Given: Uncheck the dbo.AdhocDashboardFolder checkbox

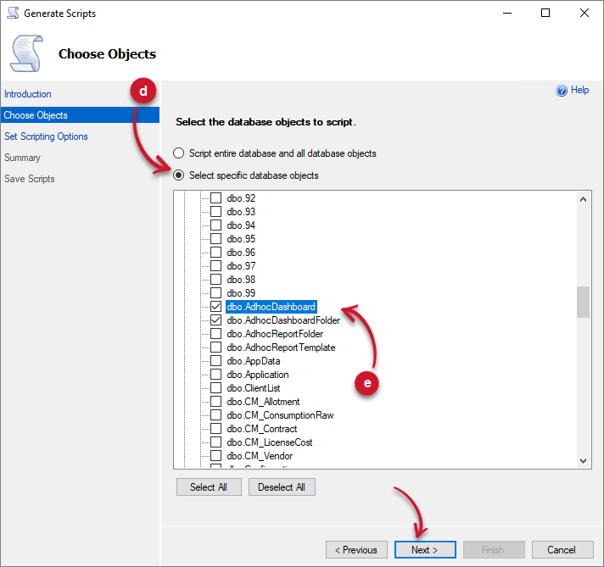Looking at the screenshot, I should pyautogui.click(x=215, y=320).
